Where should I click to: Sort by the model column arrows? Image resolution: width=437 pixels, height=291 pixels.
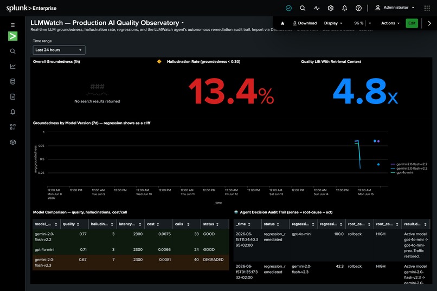coord(56,224)
